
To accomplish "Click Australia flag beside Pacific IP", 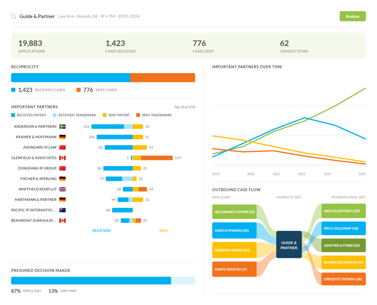I will pyautogui.click(x=63, y=210).
